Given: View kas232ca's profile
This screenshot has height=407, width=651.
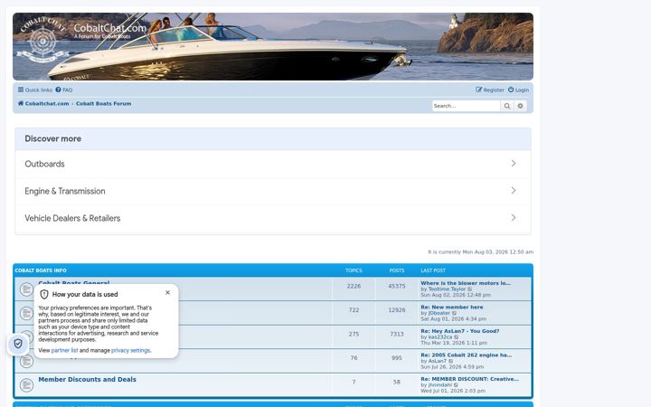Looking at the screenshot, I should click(x=440, y=337).
